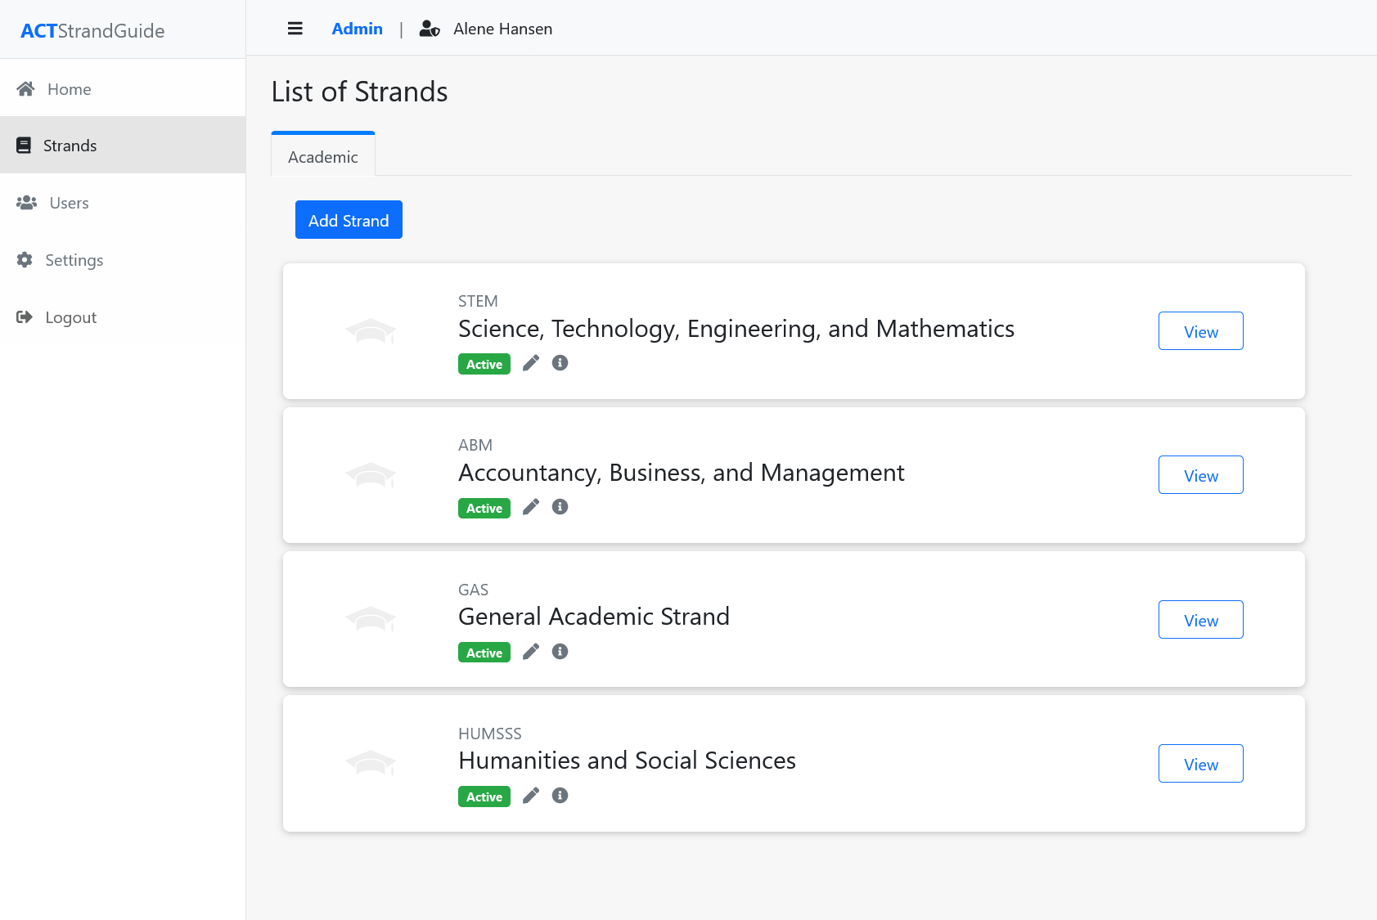Open the Settings sidebar item
The height and width of the screenshot is (920, 1377).
(74, 260)
